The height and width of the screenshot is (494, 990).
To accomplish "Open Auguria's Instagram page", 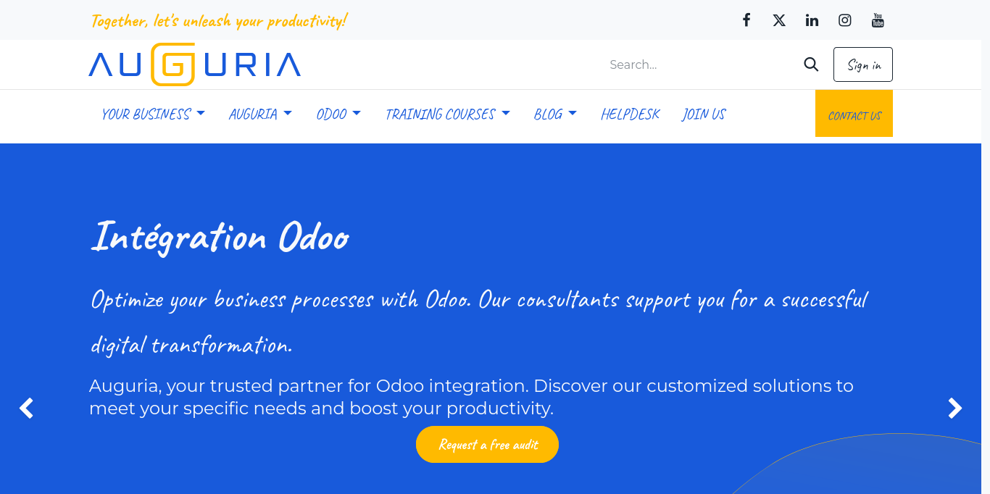I will click(x=844, y=20).
